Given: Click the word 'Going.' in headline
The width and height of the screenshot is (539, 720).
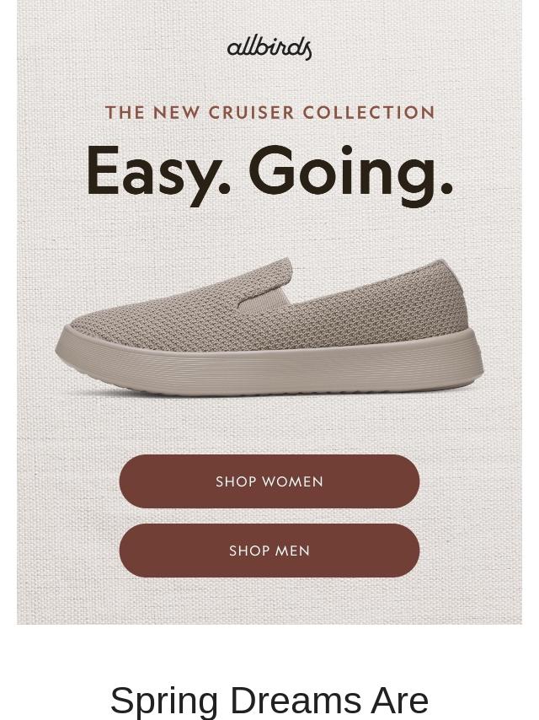Looking at the screenshot, I should point(351,175).
